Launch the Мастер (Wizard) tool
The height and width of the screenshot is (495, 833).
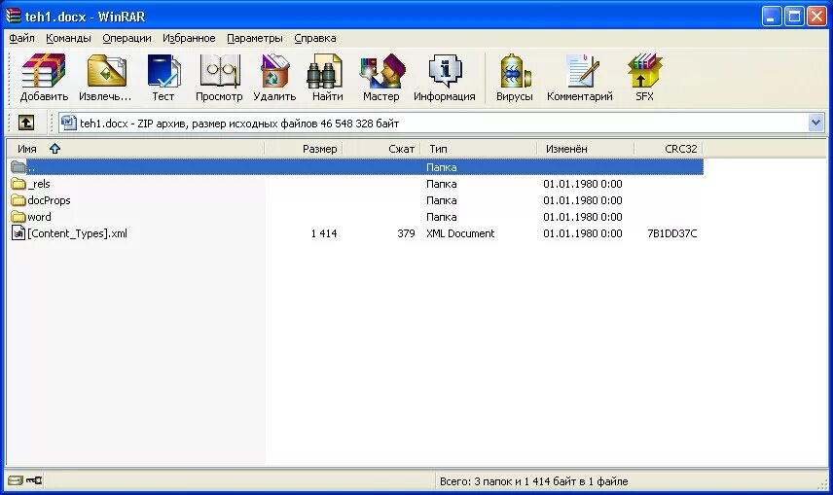pyautogui.click(x=380, y=78)
